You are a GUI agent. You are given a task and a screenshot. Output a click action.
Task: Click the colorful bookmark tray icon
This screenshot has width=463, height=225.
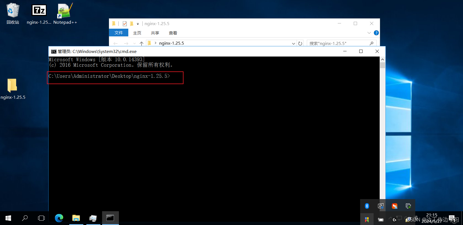(367, 219)
